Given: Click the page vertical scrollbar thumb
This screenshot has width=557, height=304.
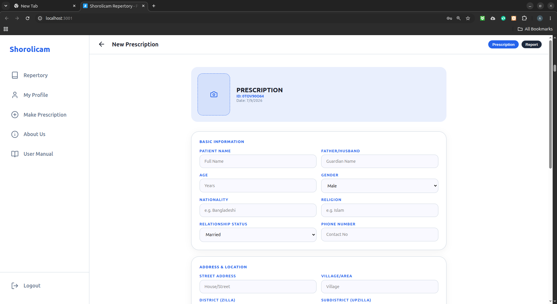Looking at the screenshot, I should [550, 104].
